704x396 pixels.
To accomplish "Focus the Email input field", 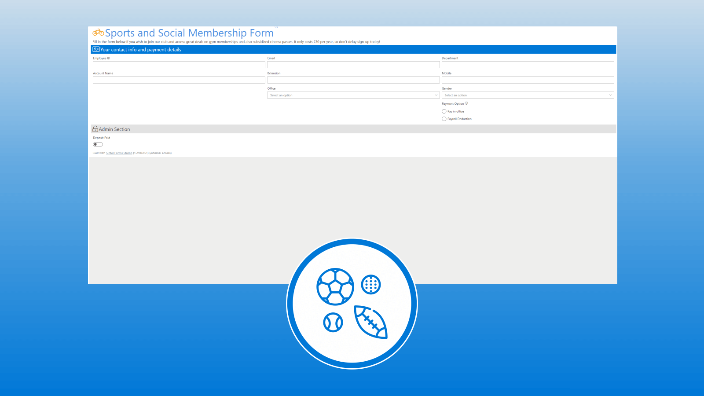I will (353, 65).
